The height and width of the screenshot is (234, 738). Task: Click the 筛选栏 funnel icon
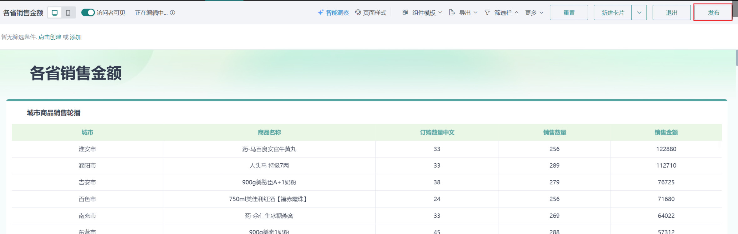click(x=487, y=12)
